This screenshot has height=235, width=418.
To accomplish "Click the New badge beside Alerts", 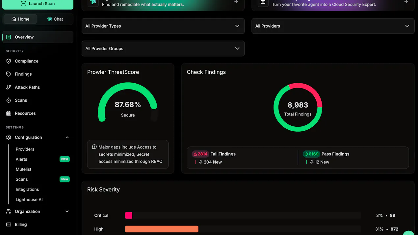I will 65,159.
